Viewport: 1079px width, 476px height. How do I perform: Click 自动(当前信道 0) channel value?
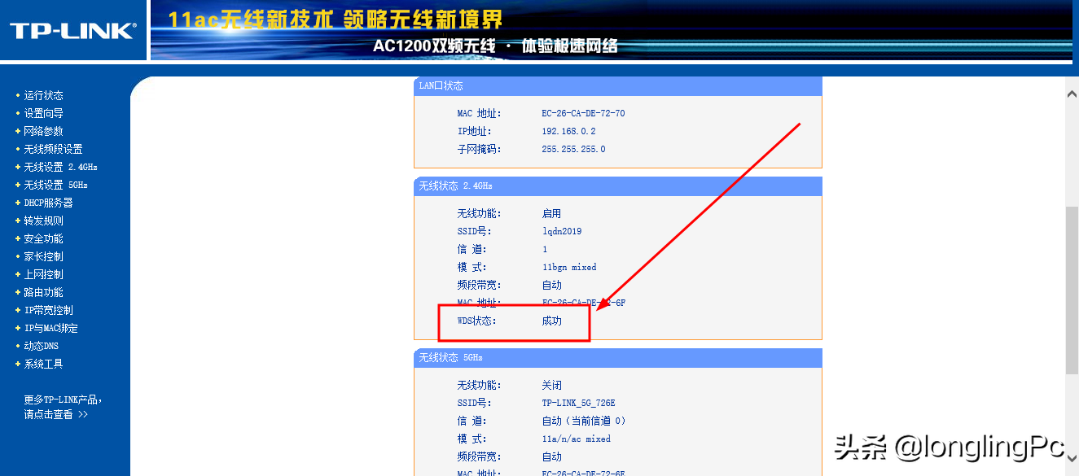pos(584,421)
